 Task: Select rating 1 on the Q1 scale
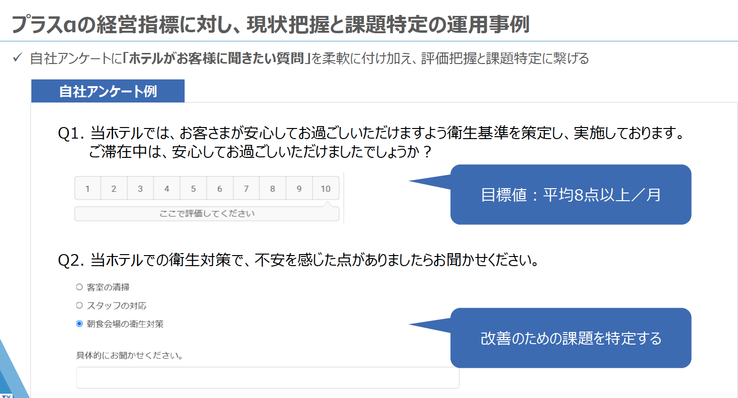pos(88,188)
